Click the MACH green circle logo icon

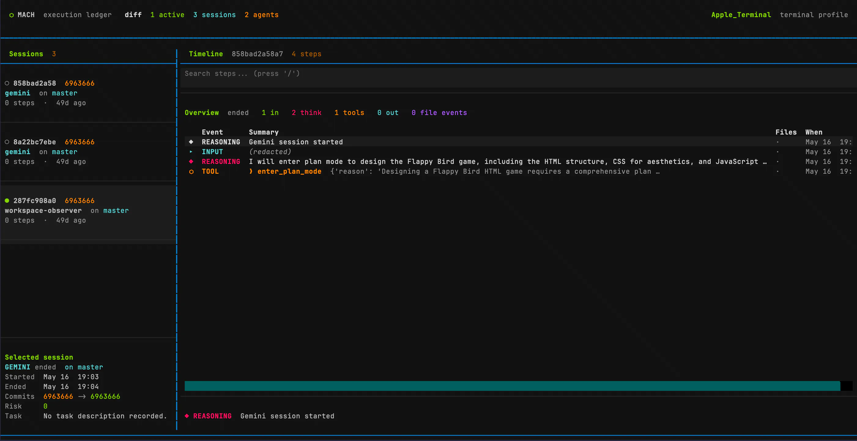pos(12,15)
